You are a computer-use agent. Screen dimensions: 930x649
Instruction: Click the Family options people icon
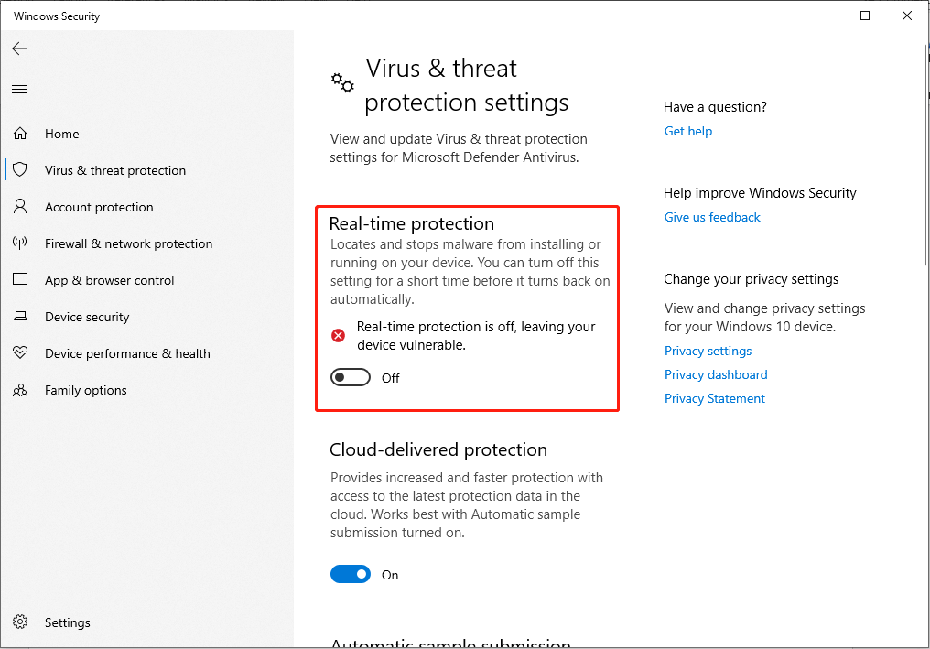point(20,390)
